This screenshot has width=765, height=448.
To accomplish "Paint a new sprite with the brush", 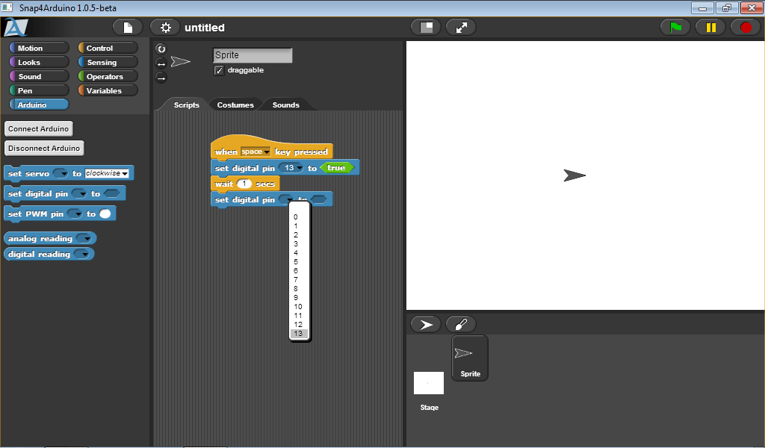I will point(460,324).
